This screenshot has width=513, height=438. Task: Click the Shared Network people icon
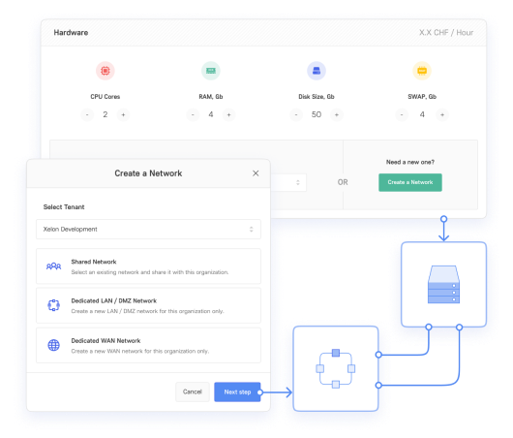(53, 266)
